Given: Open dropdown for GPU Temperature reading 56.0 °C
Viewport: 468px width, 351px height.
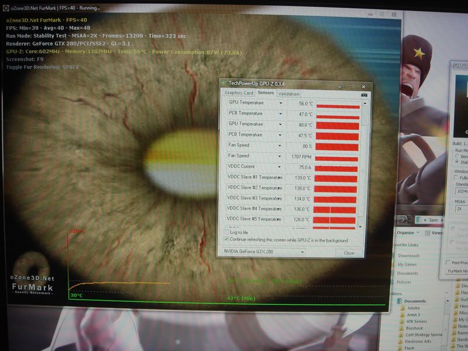Looking at the screenshot, I should click(x=281, y=103).
